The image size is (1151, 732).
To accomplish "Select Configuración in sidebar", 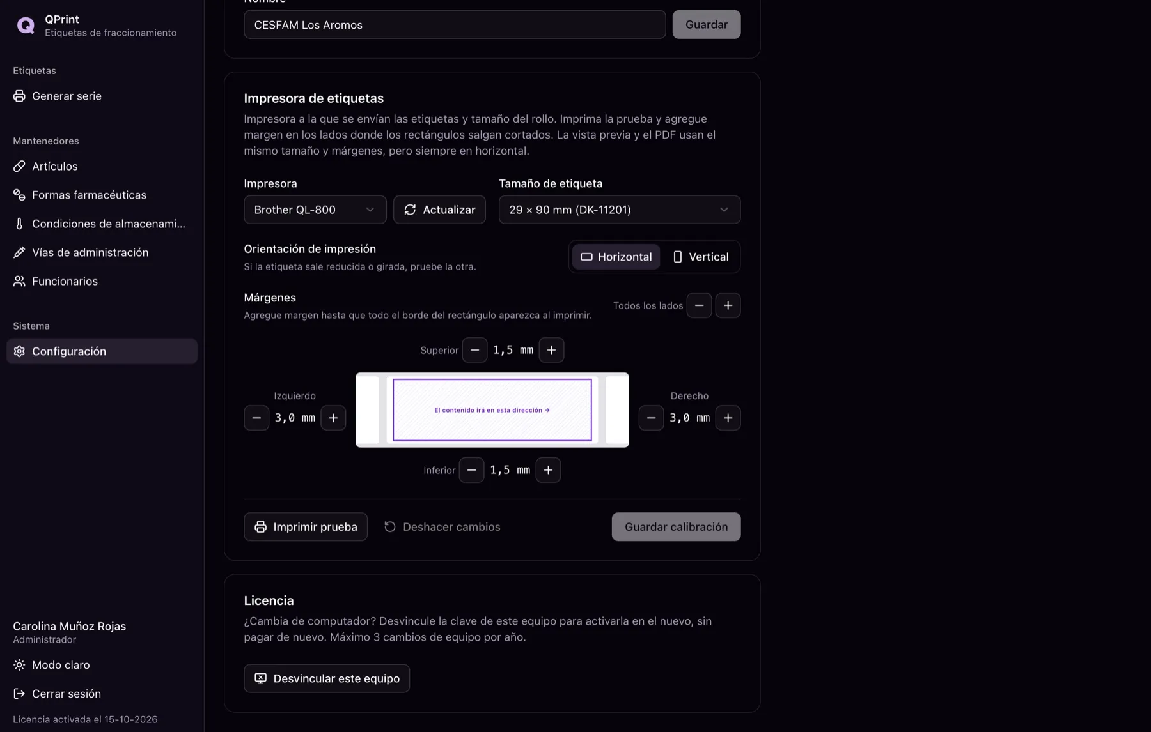I will tap(102, 351).
